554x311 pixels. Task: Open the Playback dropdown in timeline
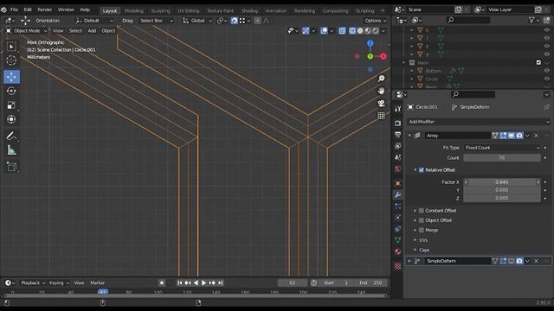pos(33,282)
